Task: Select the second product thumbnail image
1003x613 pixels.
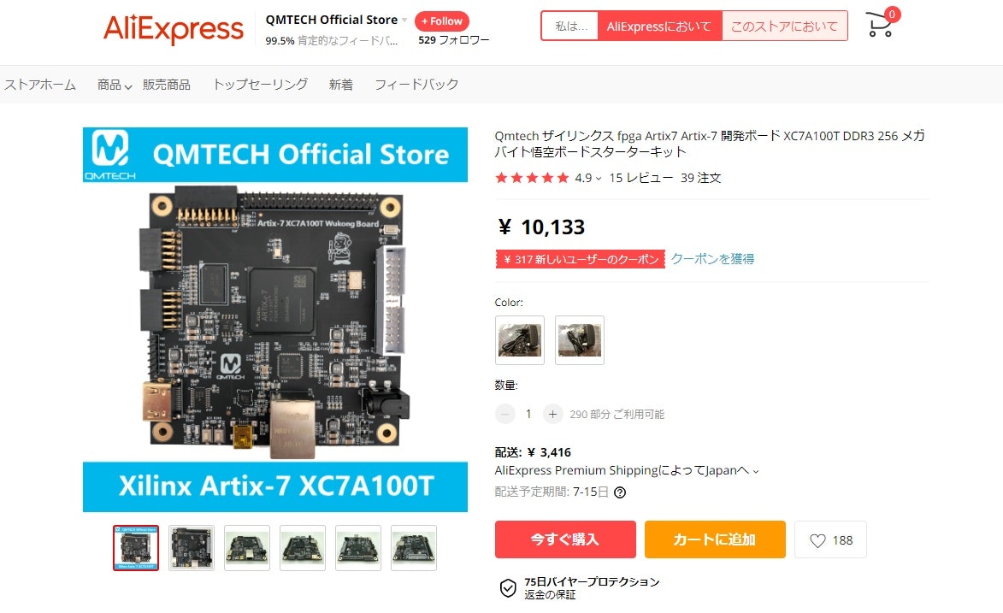Action: [x=192, y=548]
